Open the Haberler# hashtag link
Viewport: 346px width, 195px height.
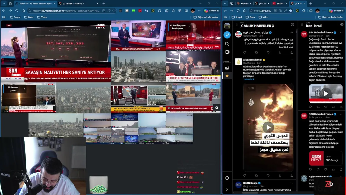tap(249, 79)
